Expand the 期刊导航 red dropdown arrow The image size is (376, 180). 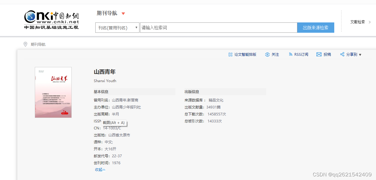point(123,13)
